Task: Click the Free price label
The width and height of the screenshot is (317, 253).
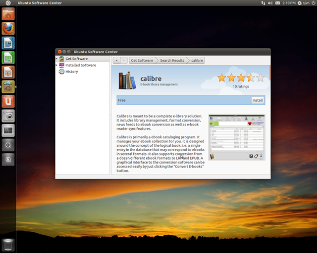Action: (122, 100)
